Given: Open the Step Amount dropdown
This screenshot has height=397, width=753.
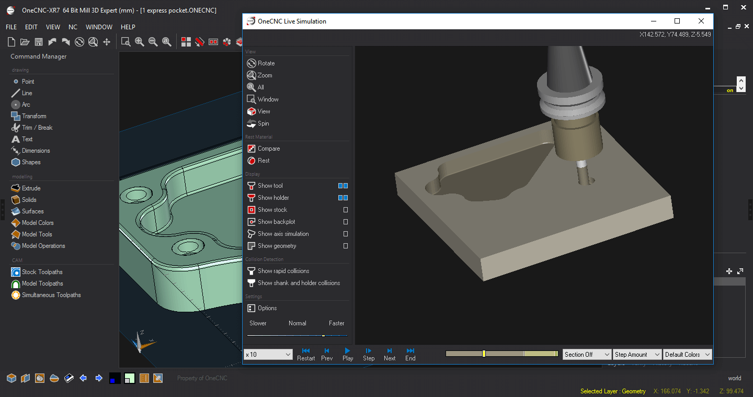Looking at the screenshot, I should pos(637,354).
